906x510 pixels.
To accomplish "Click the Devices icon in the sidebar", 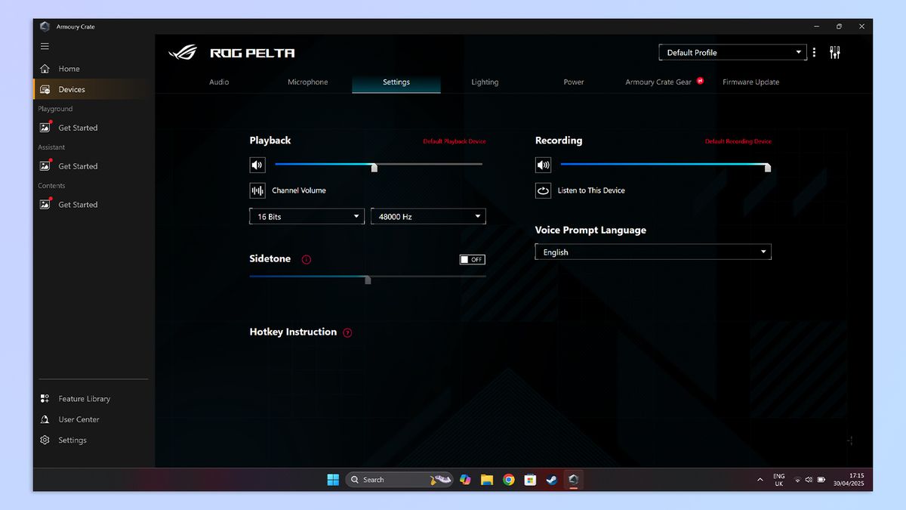I will pos(45,88).
